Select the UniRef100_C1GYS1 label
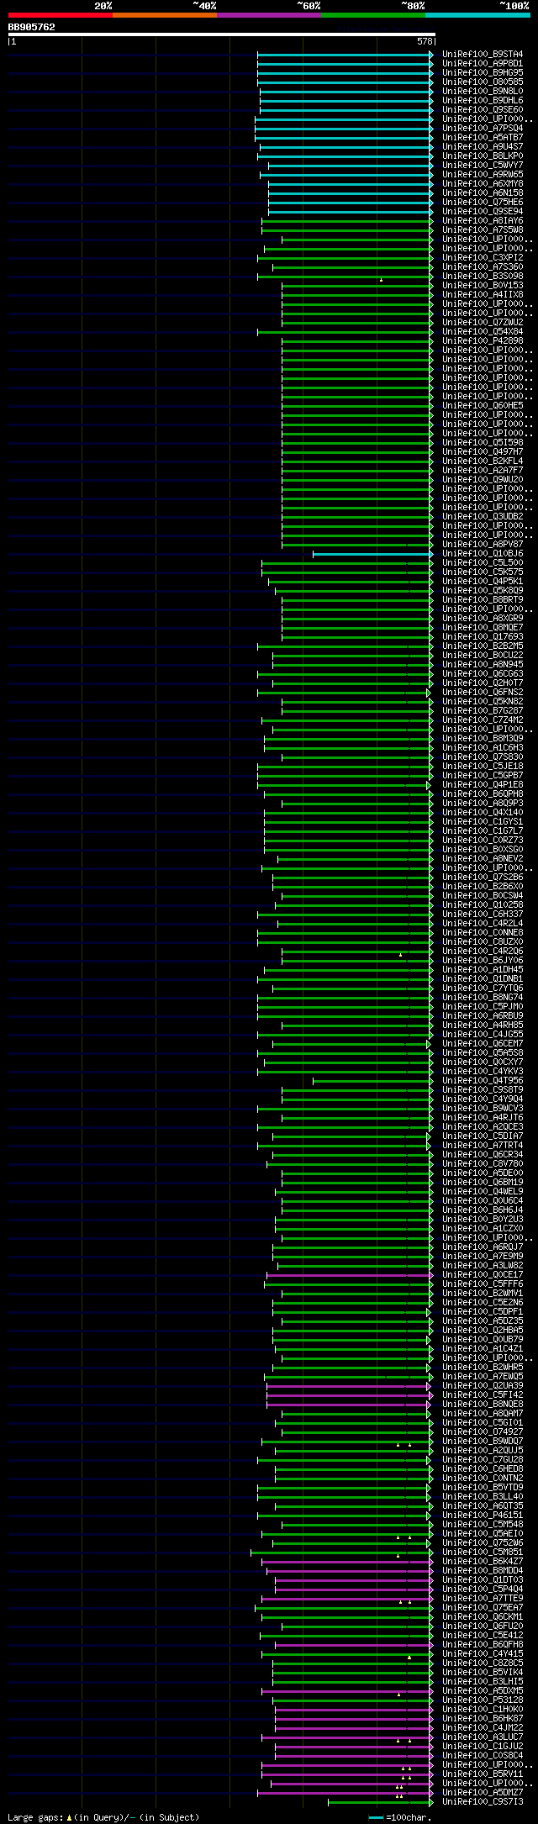 (483, 822)
